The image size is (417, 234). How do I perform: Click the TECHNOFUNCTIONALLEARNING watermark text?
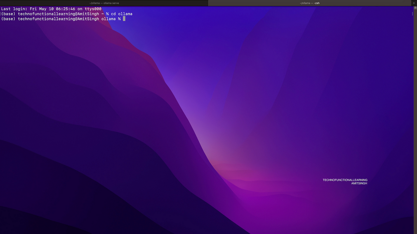345,180
